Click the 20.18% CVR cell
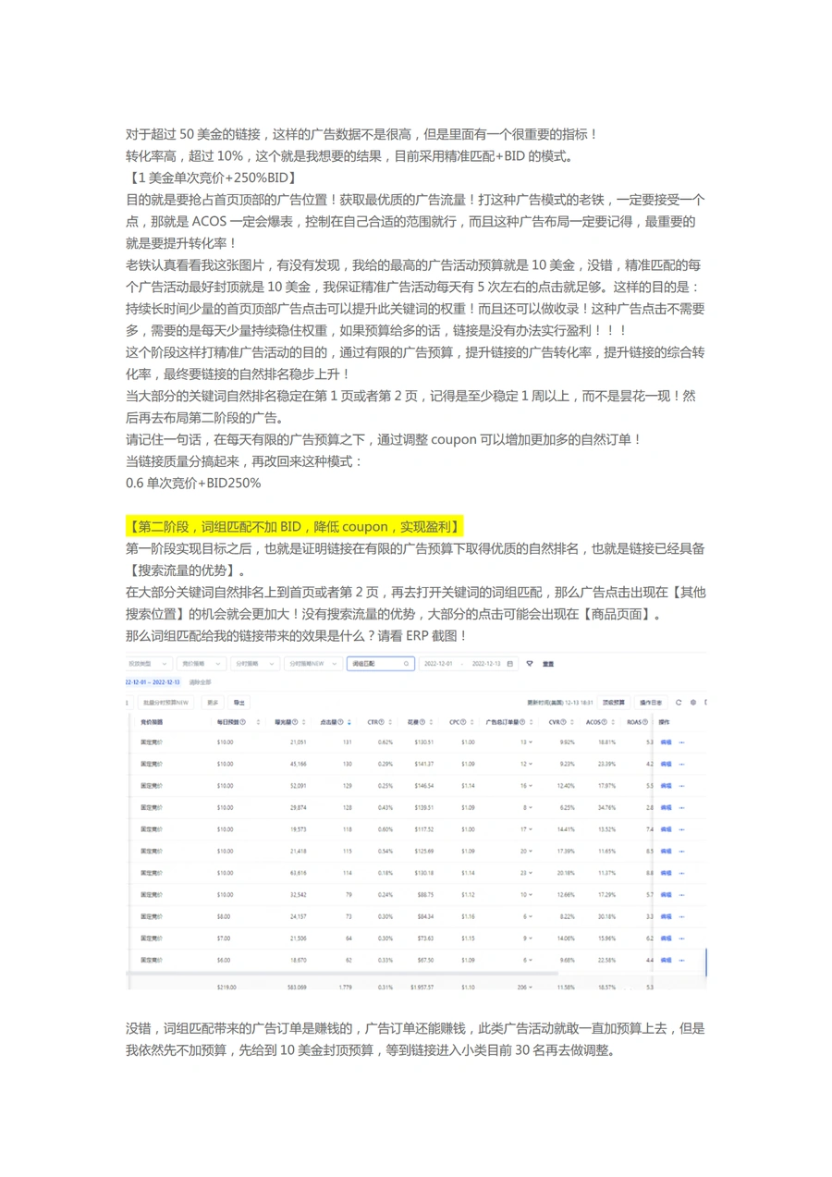The height and width of the screenshot is (1177, 832). coord(566,873)
